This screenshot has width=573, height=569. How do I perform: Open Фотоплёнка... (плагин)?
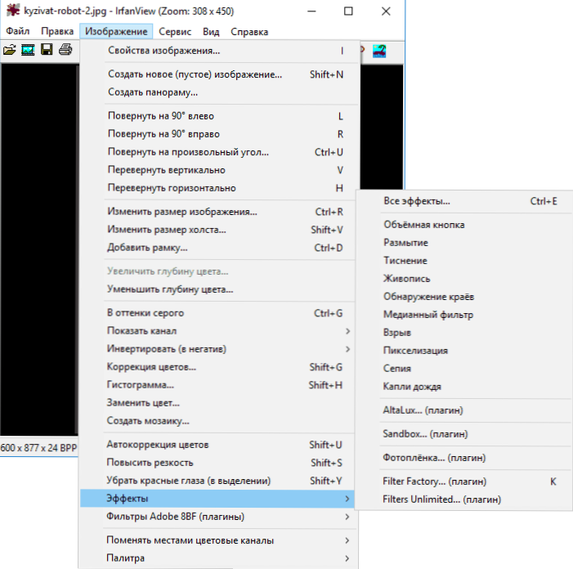point(464,458)
